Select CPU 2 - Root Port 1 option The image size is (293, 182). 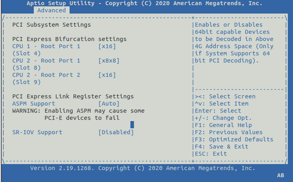tap(46, 61)
